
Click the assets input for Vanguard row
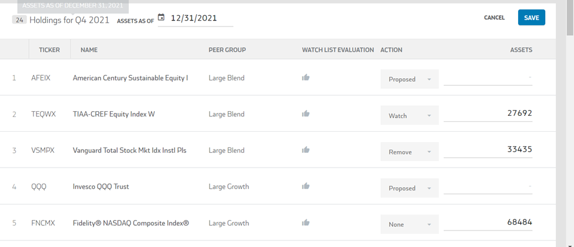tap(488, 150)
